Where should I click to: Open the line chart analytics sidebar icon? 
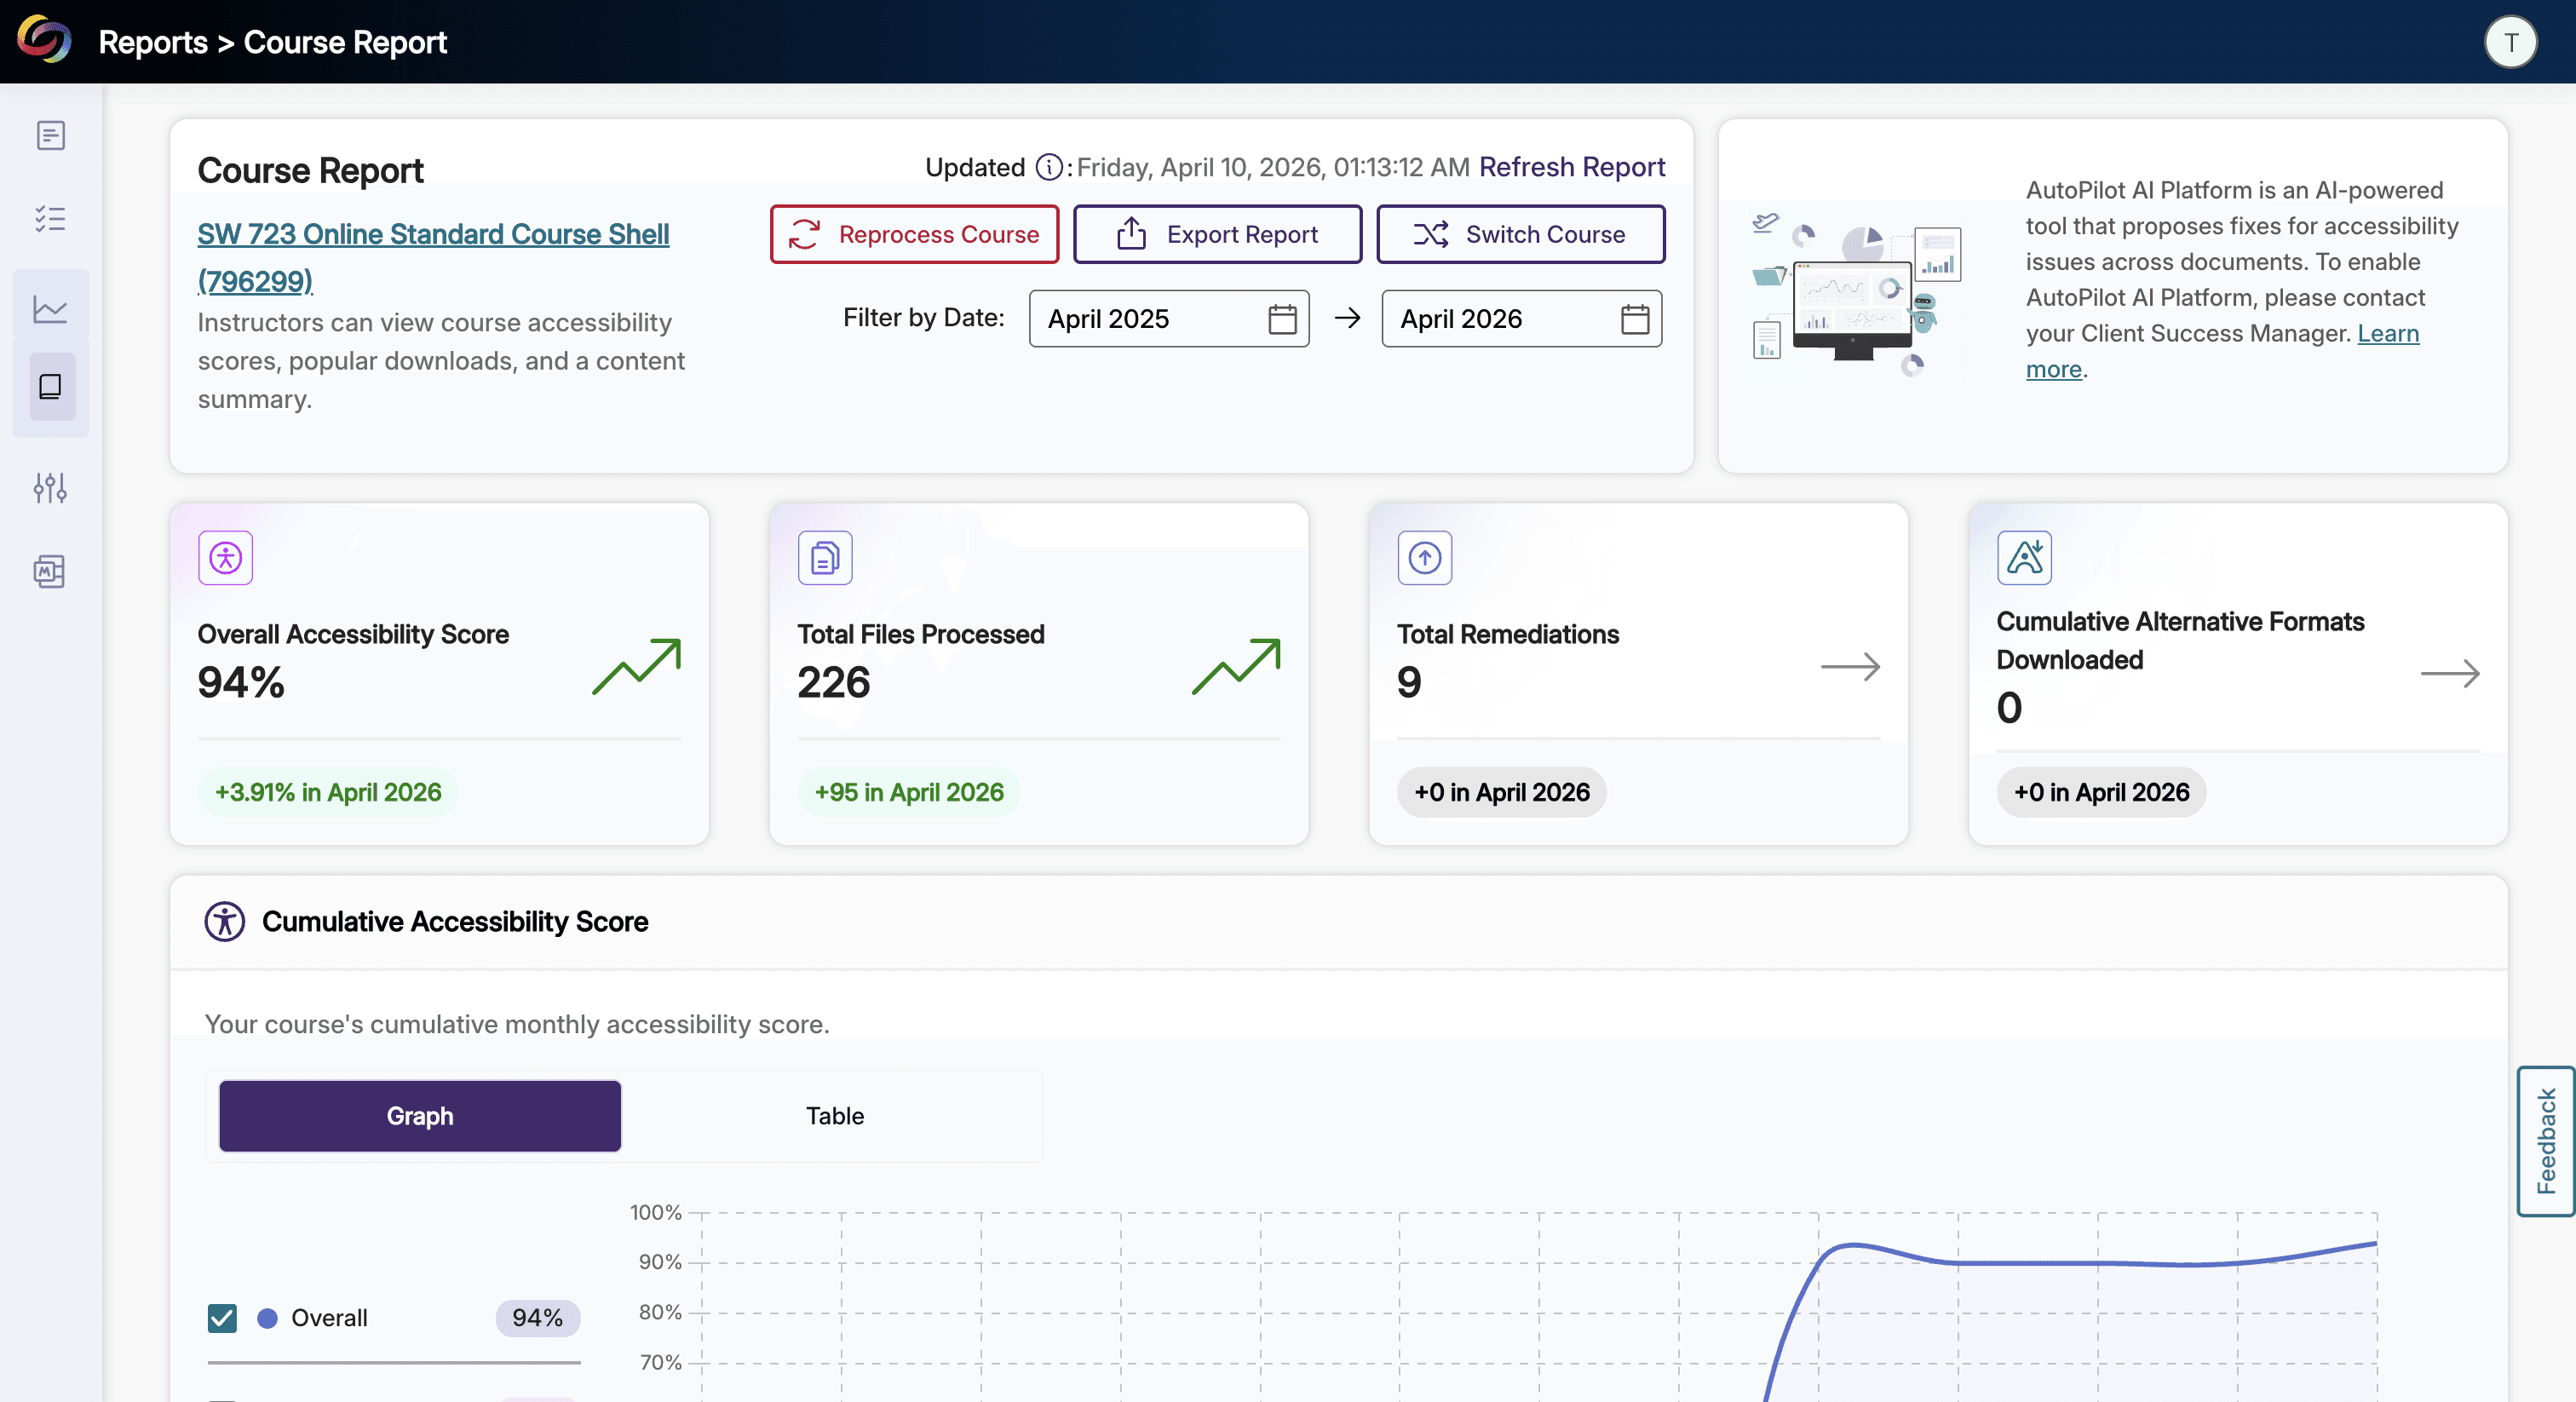click(x=50, y=308)
